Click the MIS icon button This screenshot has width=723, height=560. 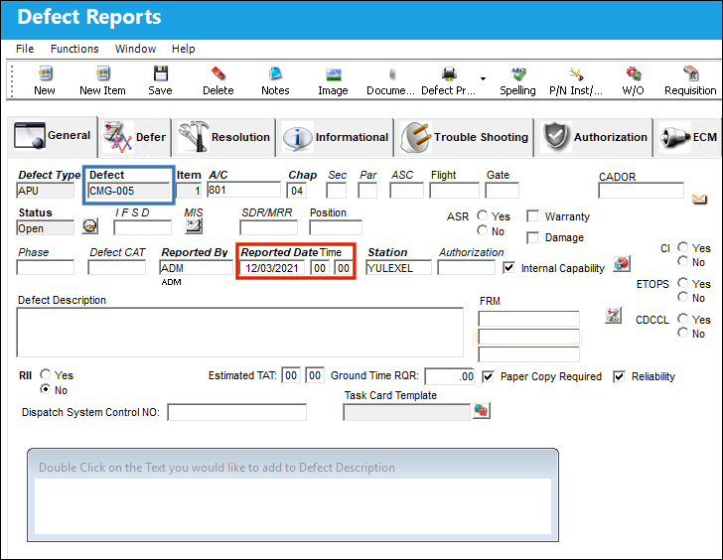(194, 225)
